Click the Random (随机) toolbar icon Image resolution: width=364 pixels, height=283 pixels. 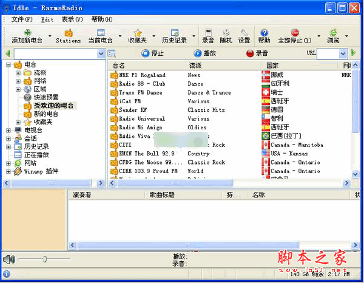226,33
